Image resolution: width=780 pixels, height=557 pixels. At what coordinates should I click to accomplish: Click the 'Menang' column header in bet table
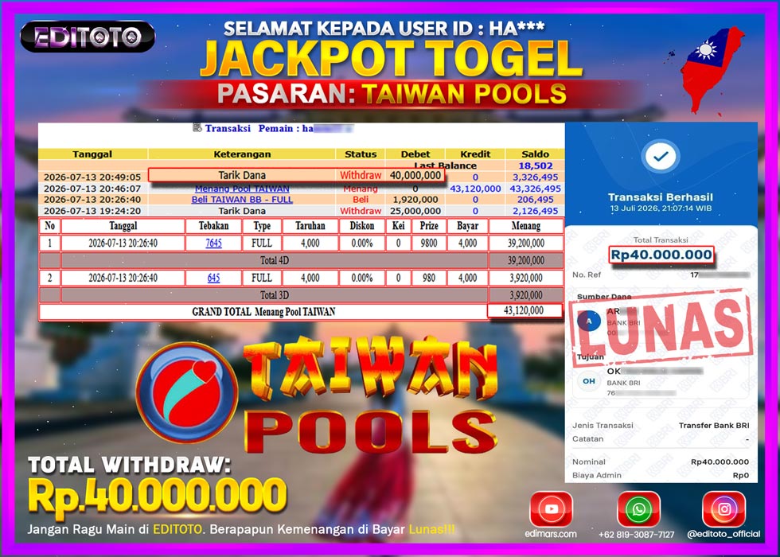[526, 226]
